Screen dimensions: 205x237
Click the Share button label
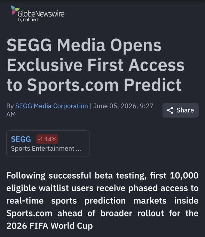point(185,110)
